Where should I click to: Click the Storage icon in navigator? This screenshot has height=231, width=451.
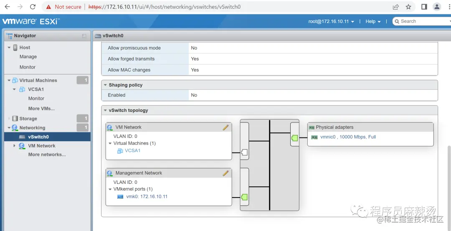[x=15, y=119]
